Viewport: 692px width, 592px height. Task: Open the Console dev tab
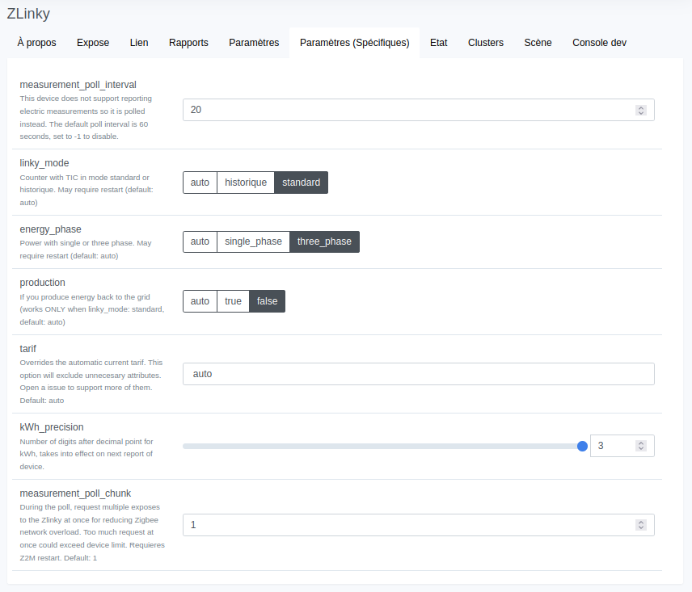599,42
